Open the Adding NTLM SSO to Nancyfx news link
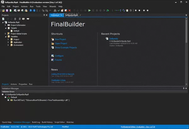This screenshot has width=189, height=129. [x=63, y=74]
